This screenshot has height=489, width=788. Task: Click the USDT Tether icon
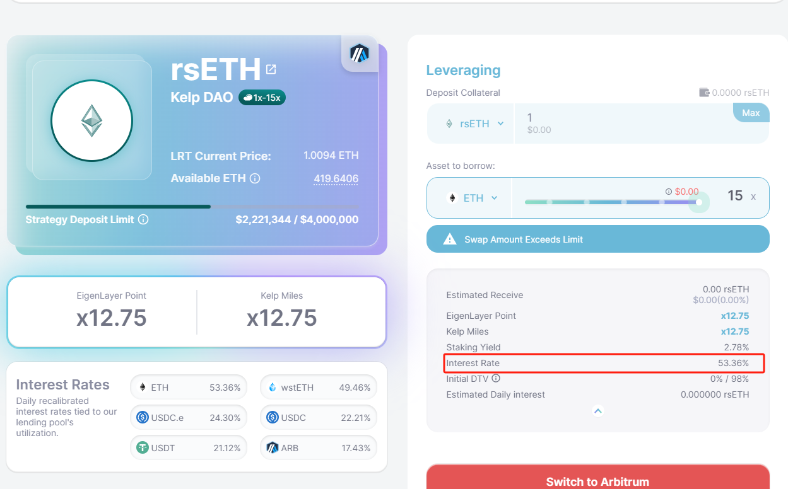click(x=142, y=448)
